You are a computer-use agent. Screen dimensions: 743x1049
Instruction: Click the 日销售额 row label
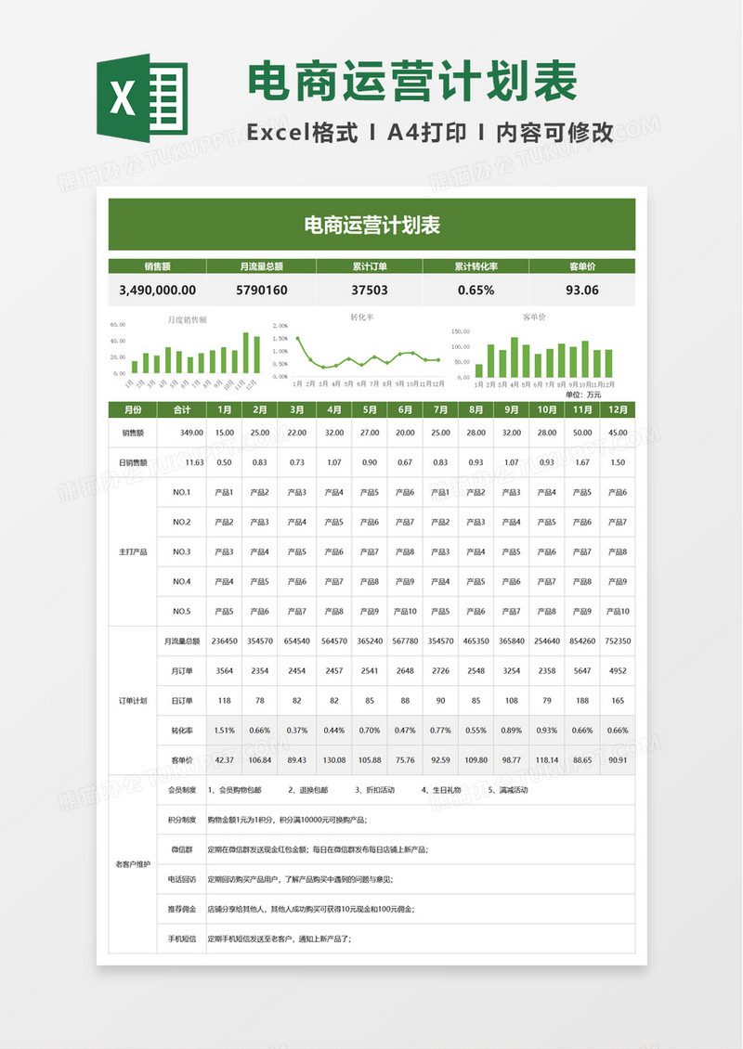(133, 462)
